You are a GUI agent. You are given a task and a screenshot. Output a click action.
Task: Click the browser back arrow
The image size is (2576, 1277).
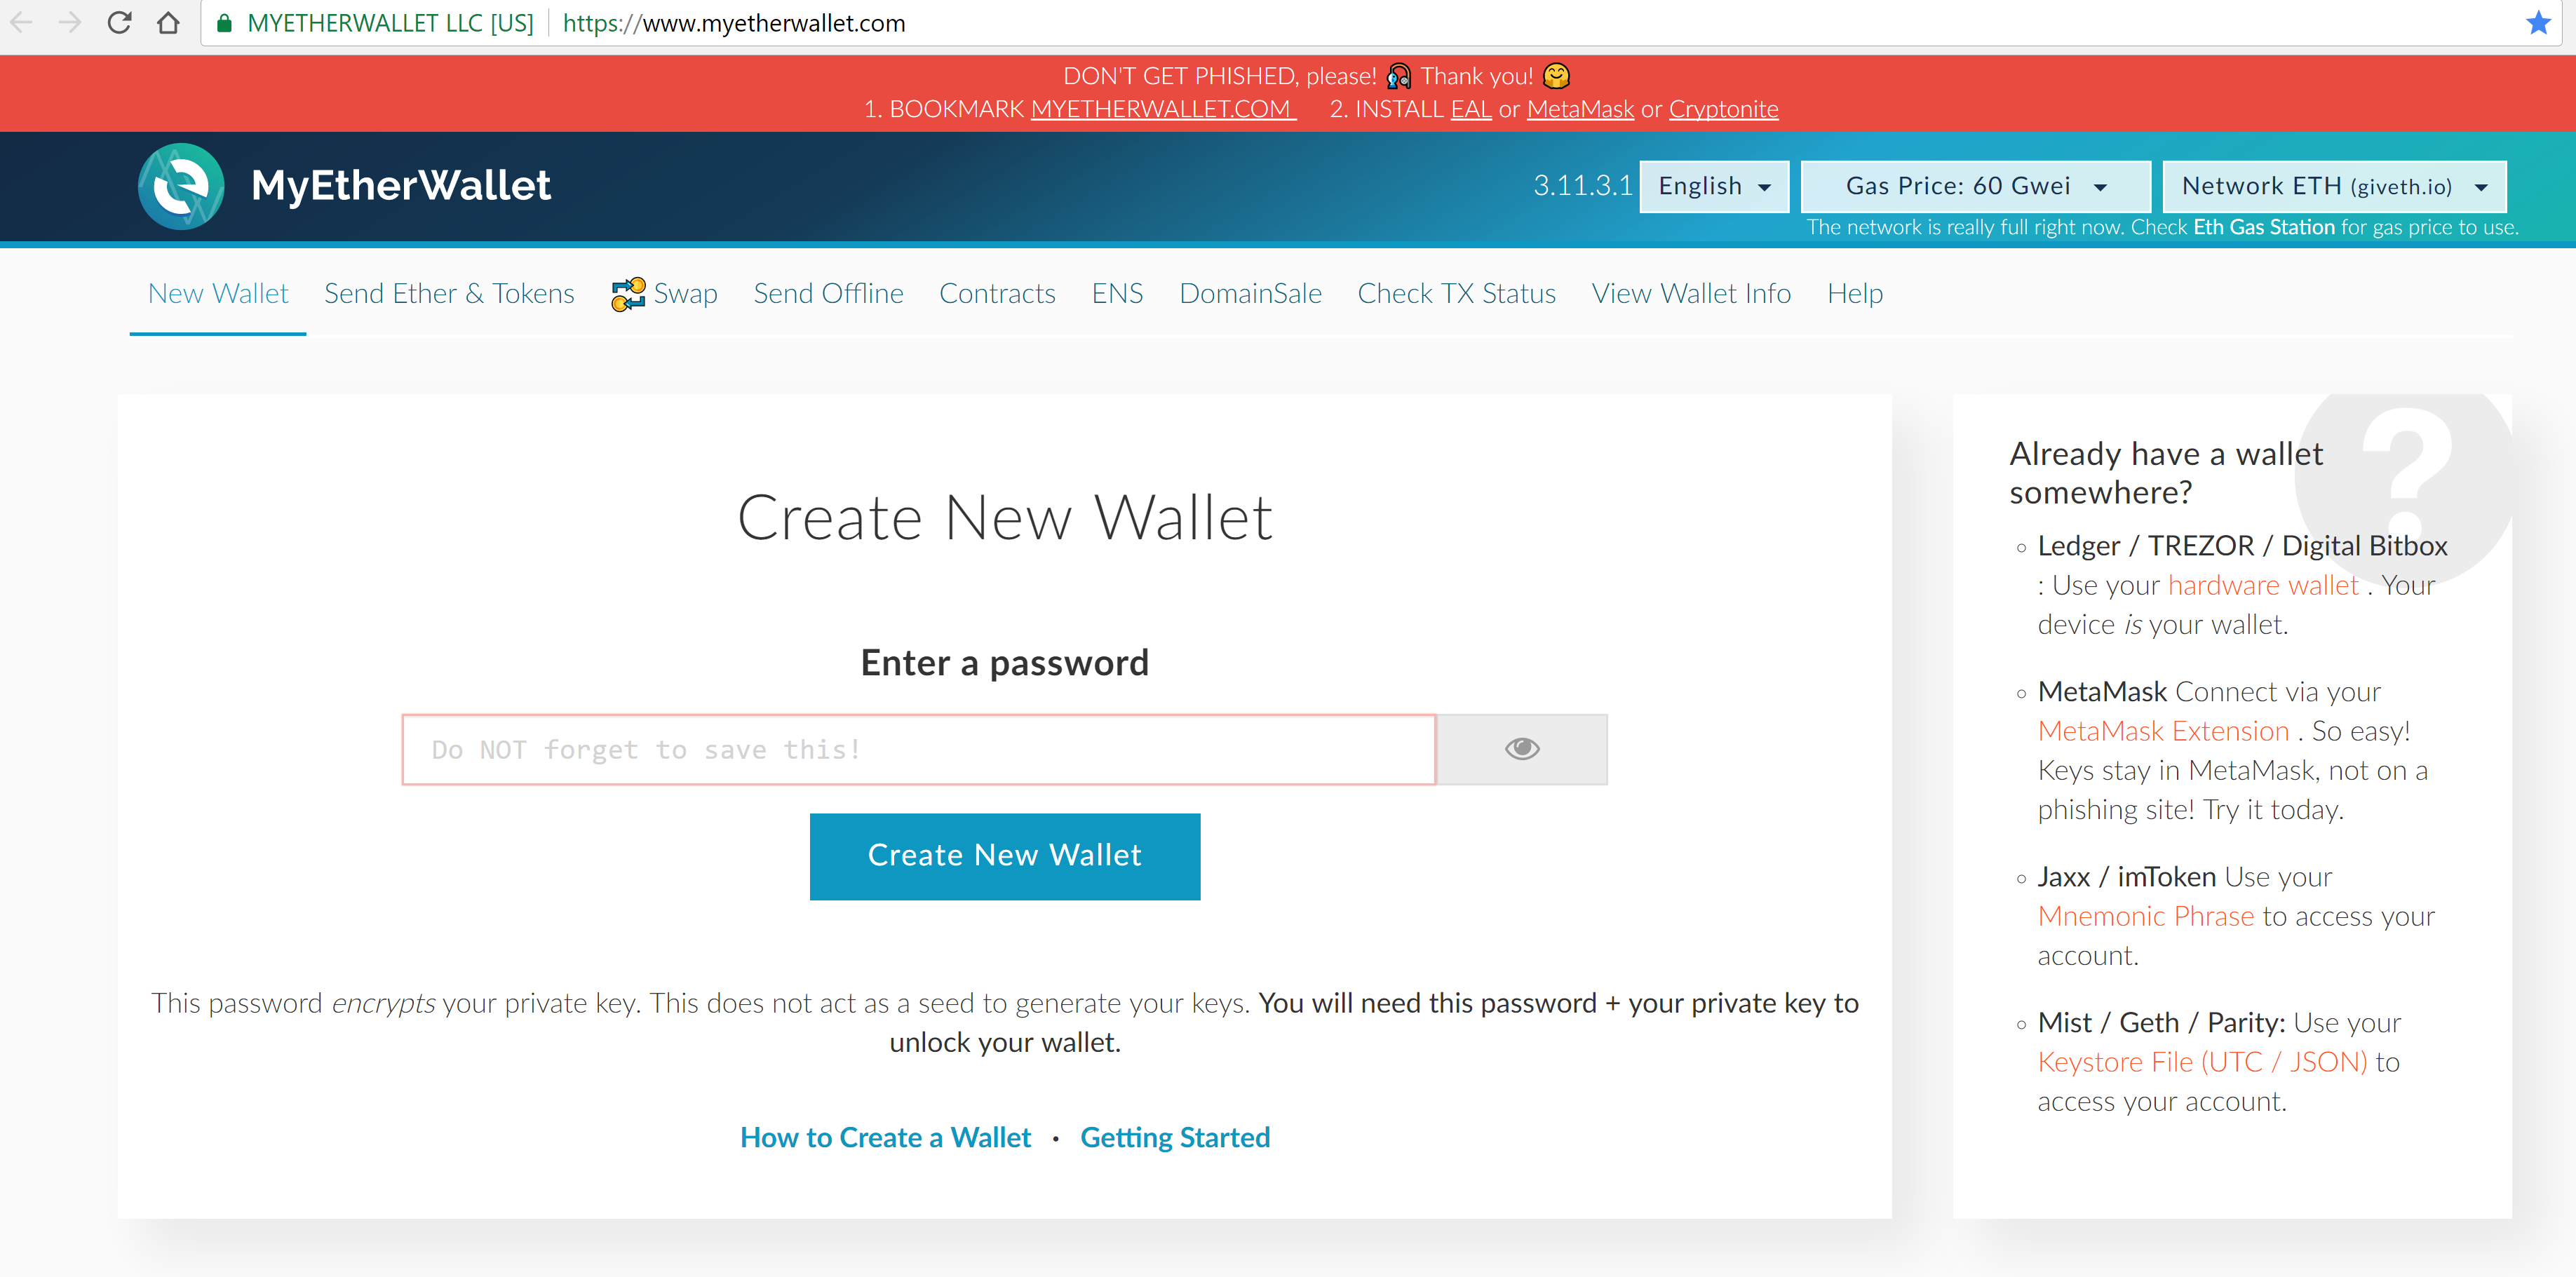[x=22, y=22]
